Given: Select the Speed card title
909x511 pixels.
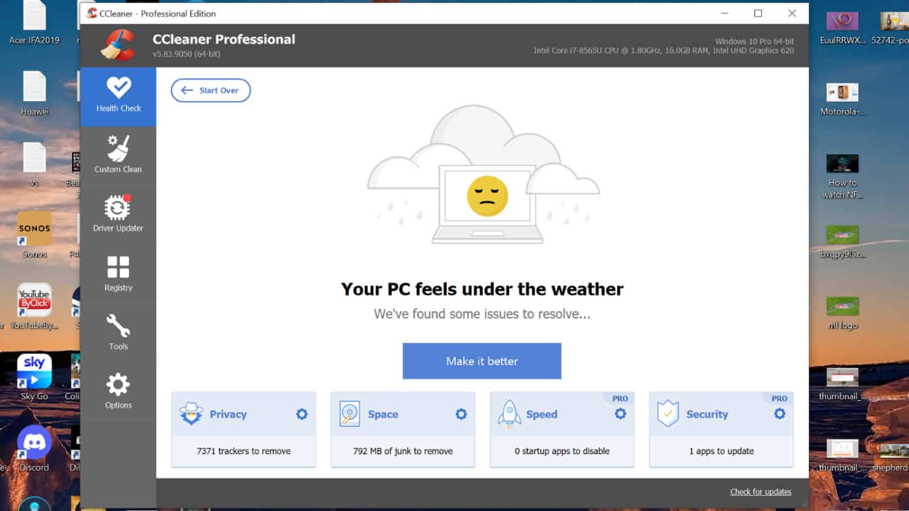Looking at the screenshot, I should click(542, 414).
